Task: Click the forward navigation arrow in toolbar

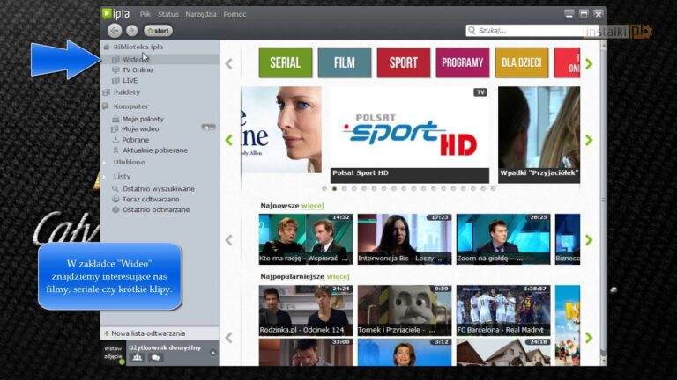Action: point(131,31)
